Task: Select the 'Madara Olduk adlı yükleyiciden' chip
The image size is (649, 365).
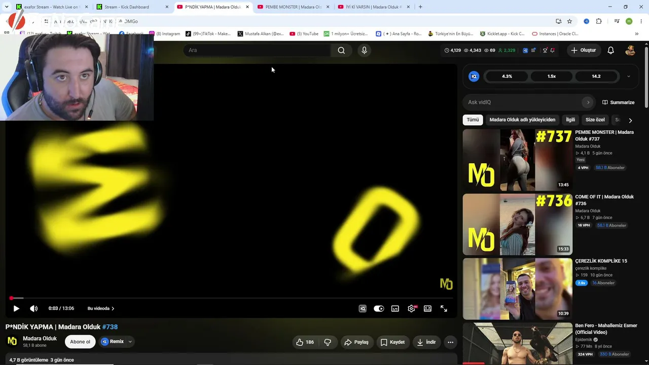Action: point(522,120)
